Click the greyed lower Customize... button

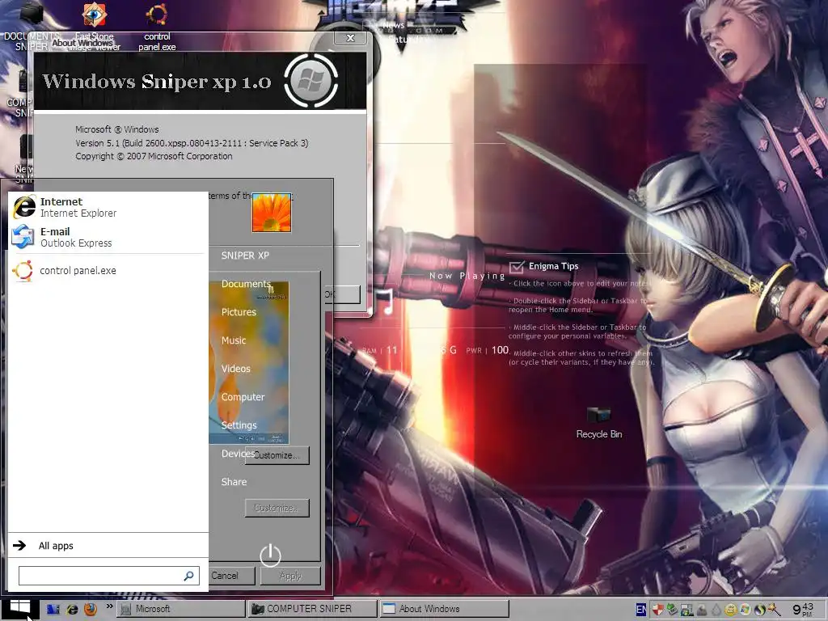(277, 508)
